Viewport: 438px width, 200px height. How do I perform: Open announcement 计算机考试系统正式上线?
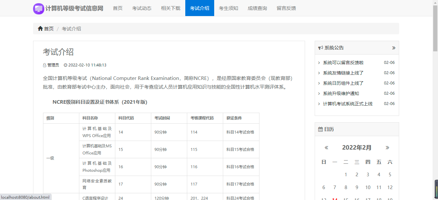pyautogui.click(x=348, y=104)
